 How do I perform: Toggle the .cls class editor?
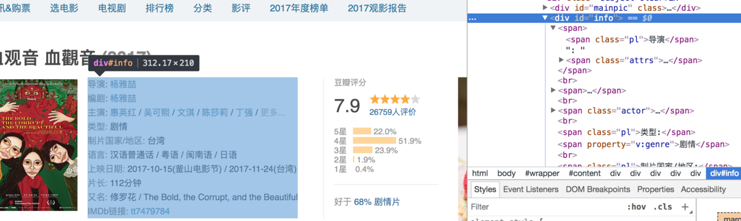click(663, 207)
